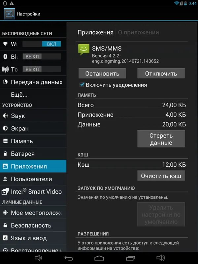The height and width of the screenshot is (264, 198).
Task: Click the Отключить button
Action: (161, 73)
